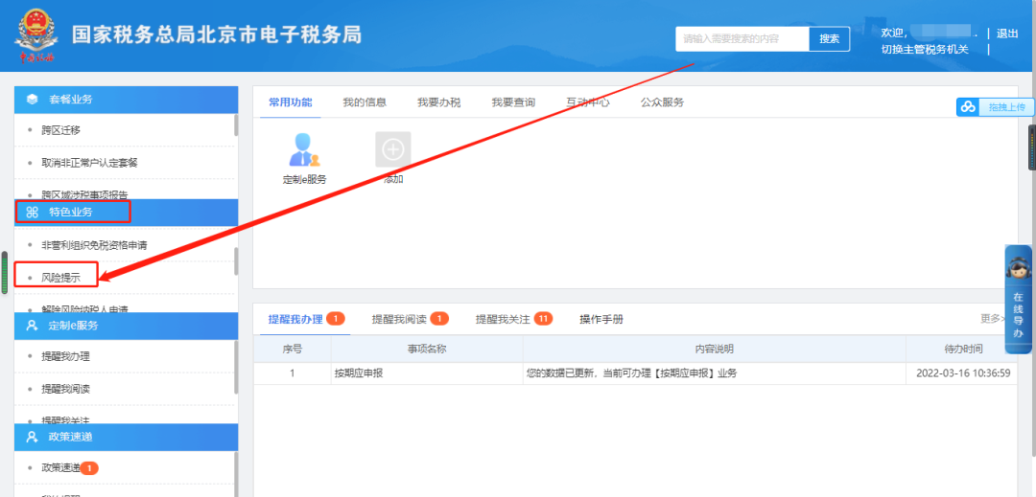Click the 退出 logout link
This screenshot has width=1036, height=497.
pos(1007,34)
